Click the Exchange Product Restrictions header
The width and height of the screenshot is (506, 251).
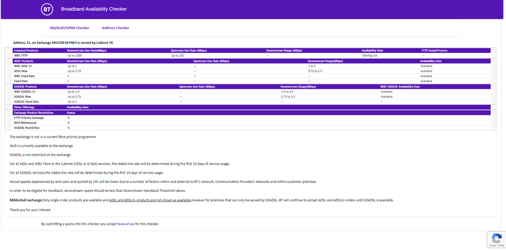[33, 113]
